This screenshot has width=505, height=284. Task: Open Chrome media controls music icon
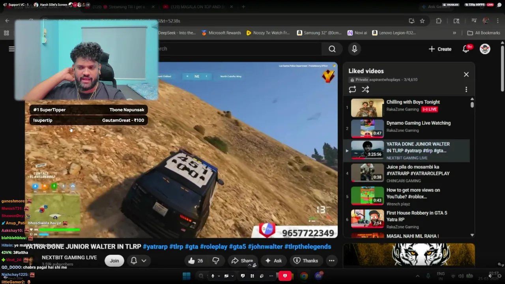[474, 21]
